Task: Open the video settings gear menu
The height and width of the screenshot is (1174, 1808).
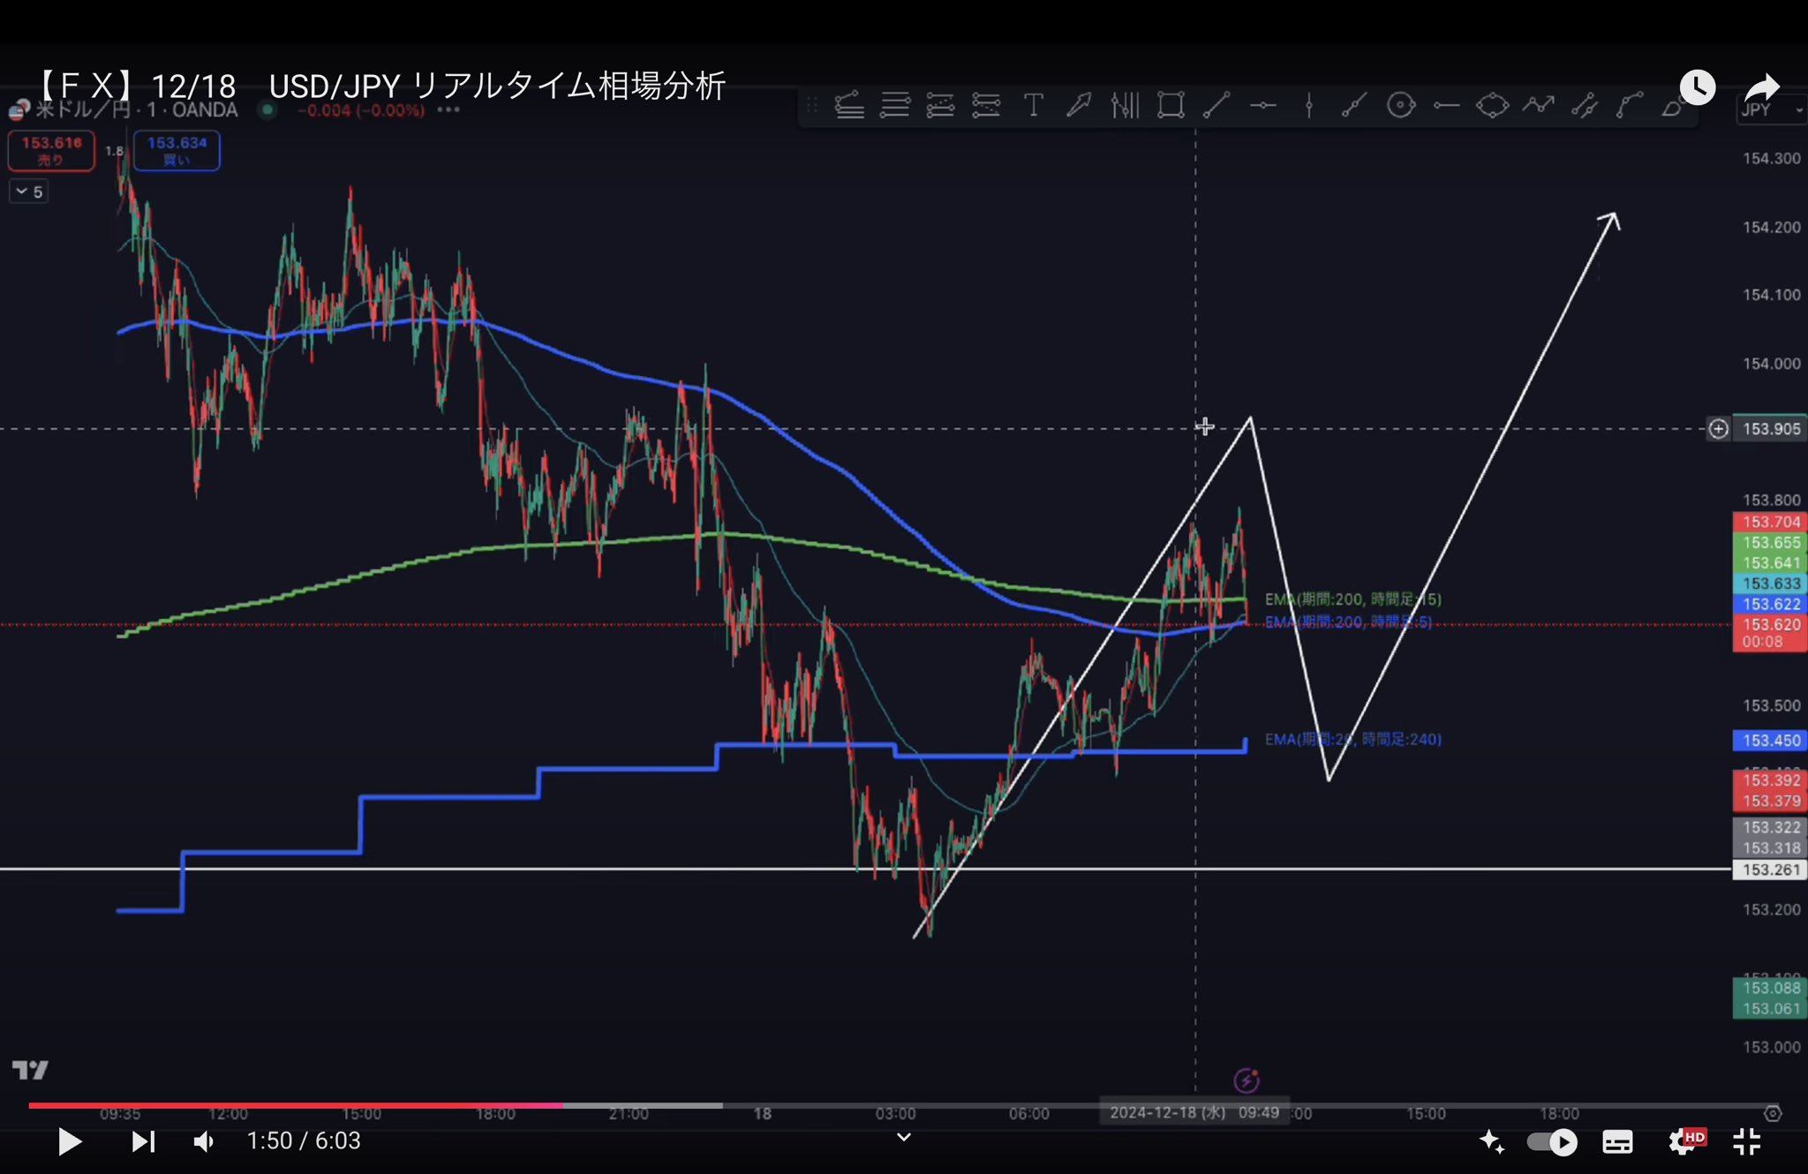Action: tap(1683, 1142)
